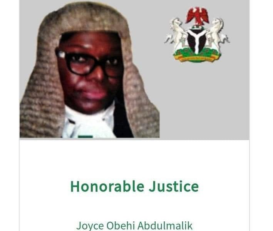The height and width of the screenshot is (231, 273).
Task: Click the green base of the crest
Action: click(197, 53)
